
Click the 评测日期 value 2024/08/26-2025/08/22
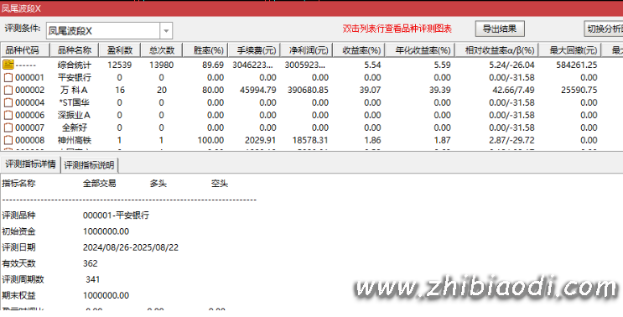click(131, 247)
